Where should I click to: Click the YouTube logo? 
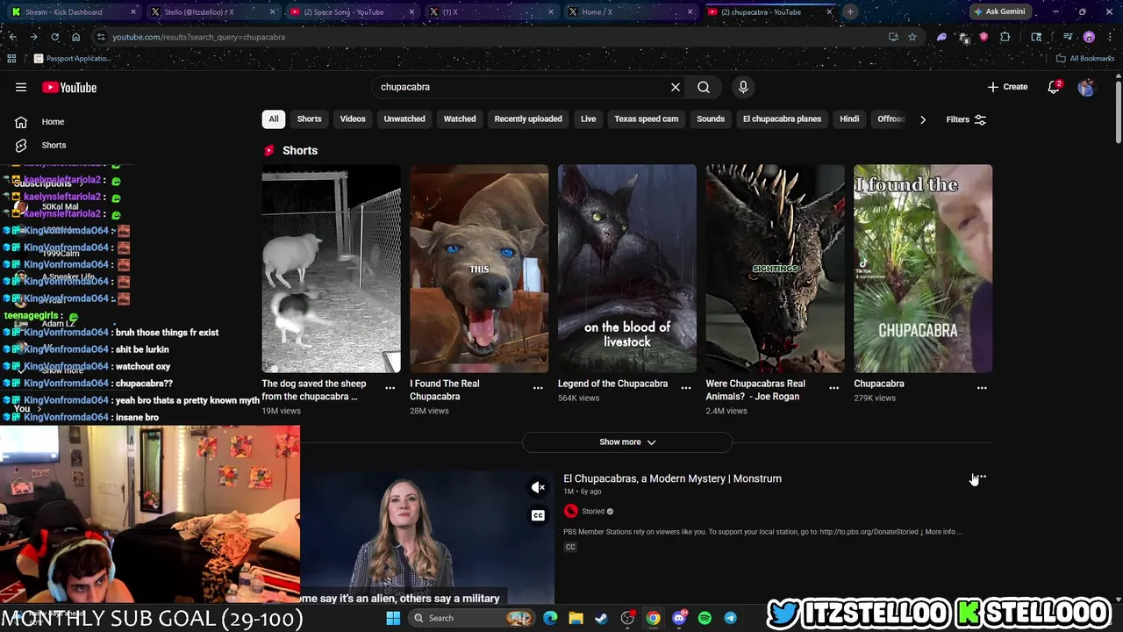[69, 87]
